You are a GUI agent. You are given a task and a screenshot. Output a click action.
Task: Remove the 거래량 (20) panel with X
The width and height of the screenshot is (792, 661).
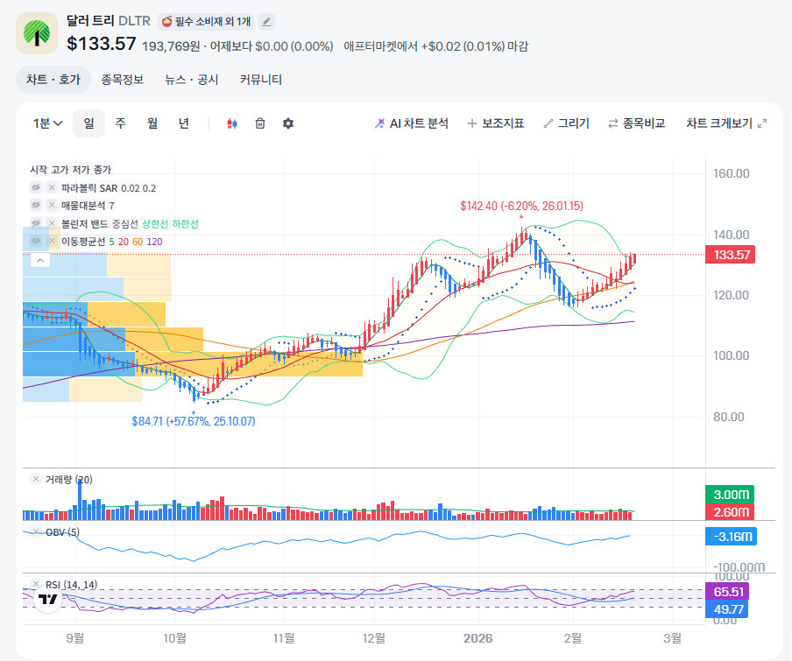coord(36,479)
